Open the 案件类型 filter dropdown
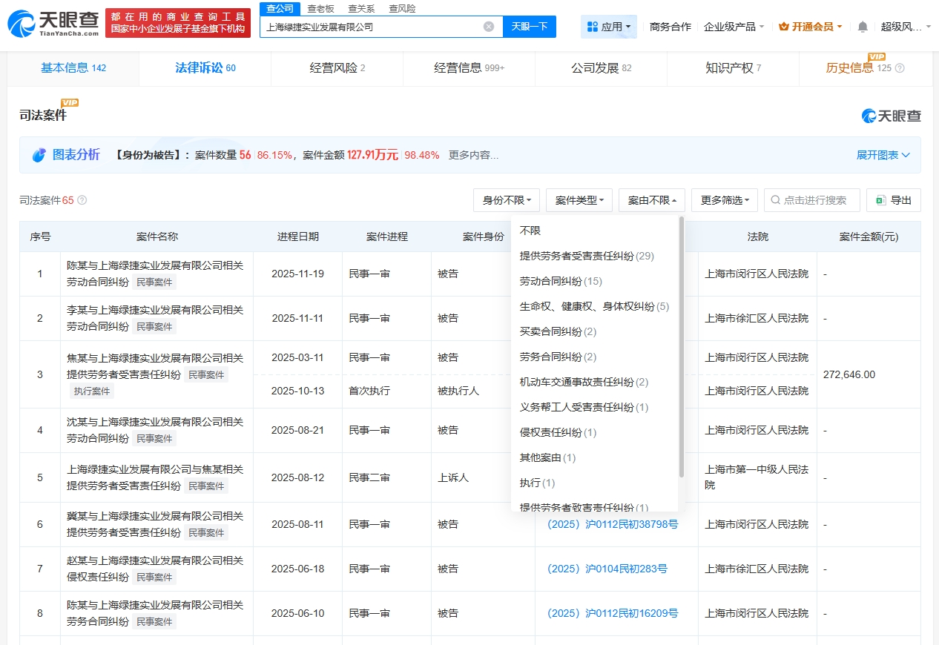939x645 pixels. 579,200
